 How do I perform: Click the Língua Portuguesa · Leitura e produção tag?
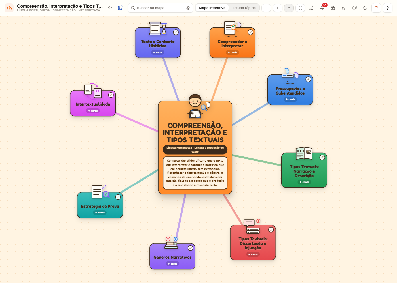[x=195, y=149]
